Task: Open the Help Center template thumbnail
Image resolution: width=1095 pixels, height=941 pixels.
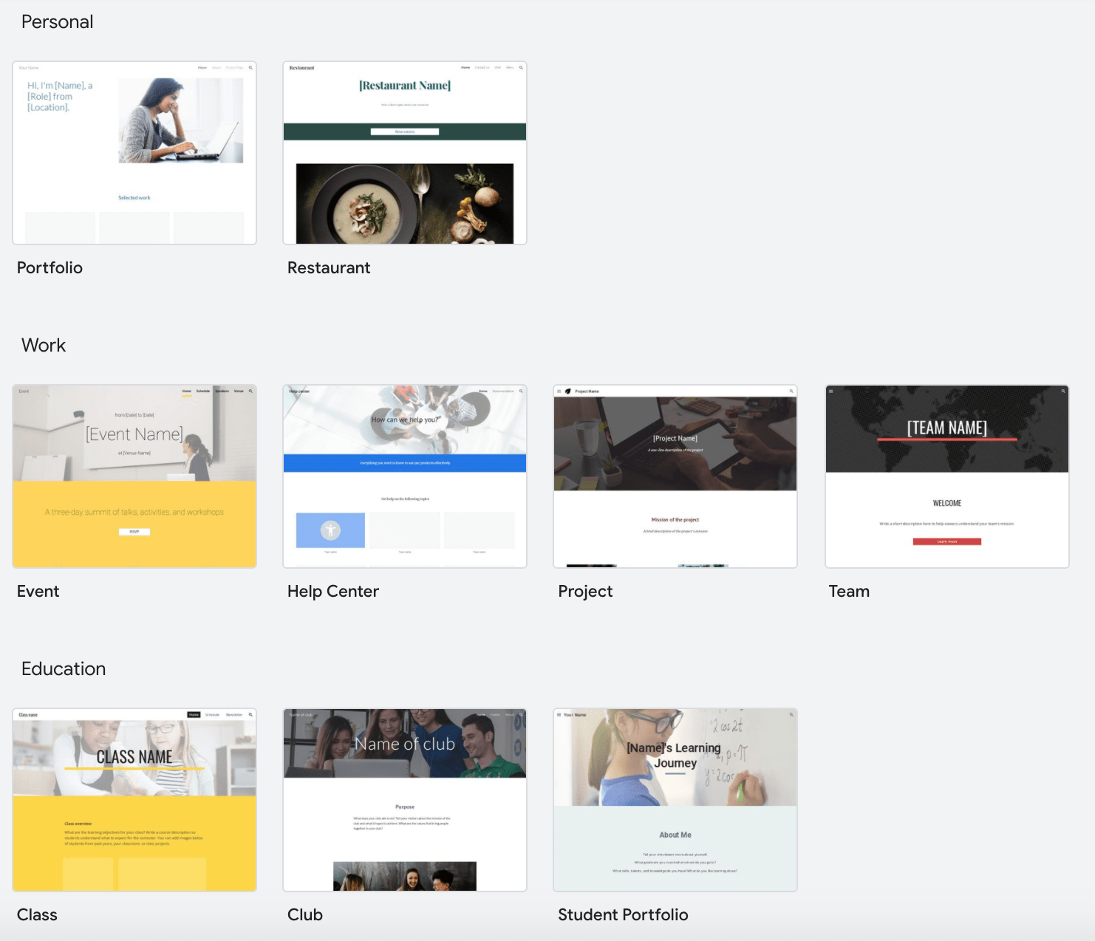Action: point(405,476)
